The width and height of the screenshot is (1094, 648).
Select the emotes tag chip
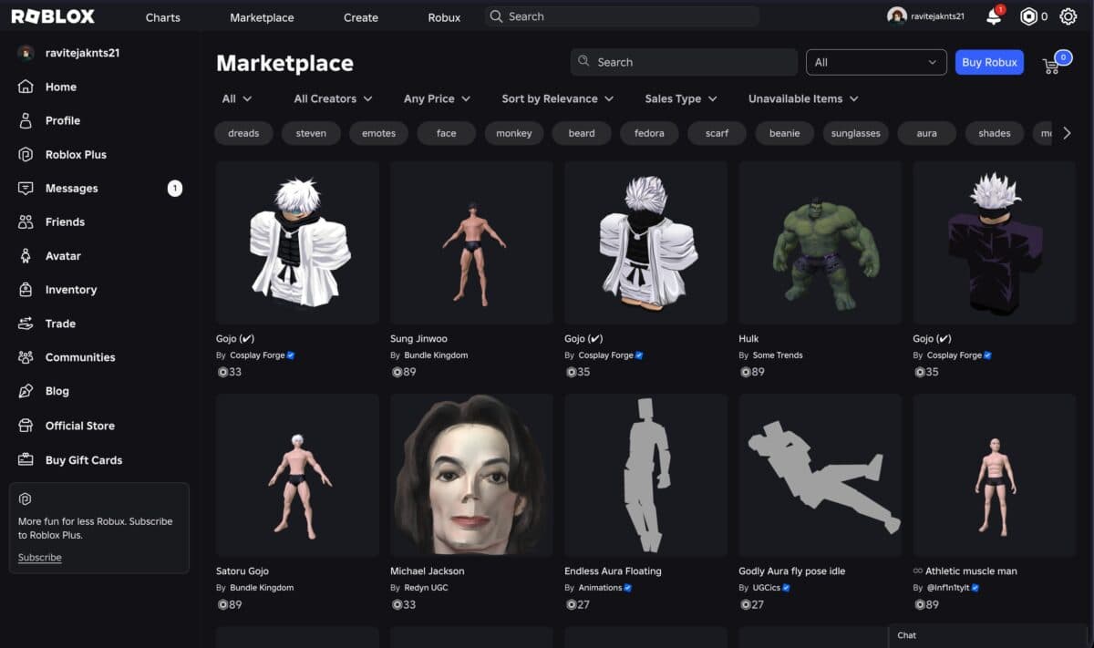click(x=379, y=133)
